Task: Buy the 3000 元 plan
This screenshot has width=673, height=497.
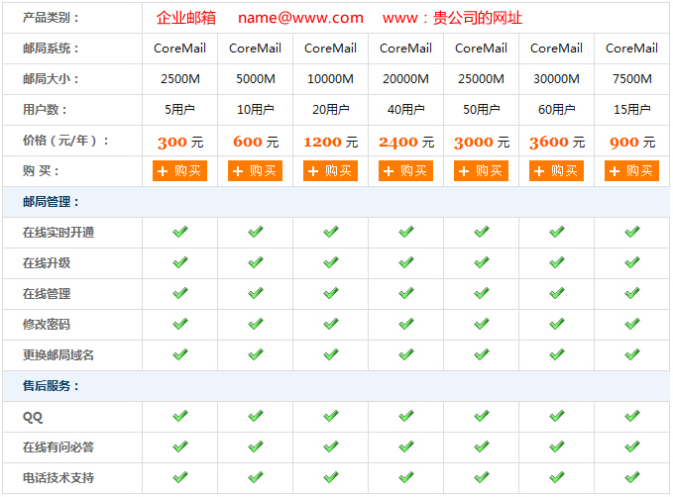Action: [481, 171]
